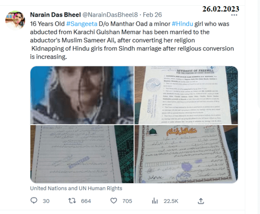Open Narain Das Bheel profile avatar
The width and height of the screenshot is (260, 214).
pos(15,20)
